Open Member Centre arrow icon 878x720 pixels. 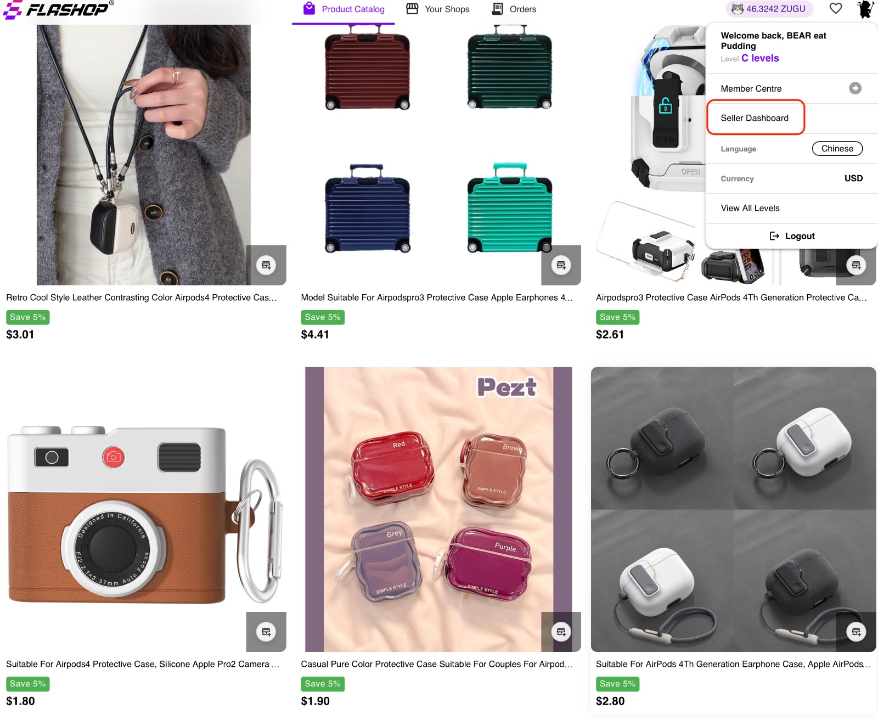pos(855,88)
